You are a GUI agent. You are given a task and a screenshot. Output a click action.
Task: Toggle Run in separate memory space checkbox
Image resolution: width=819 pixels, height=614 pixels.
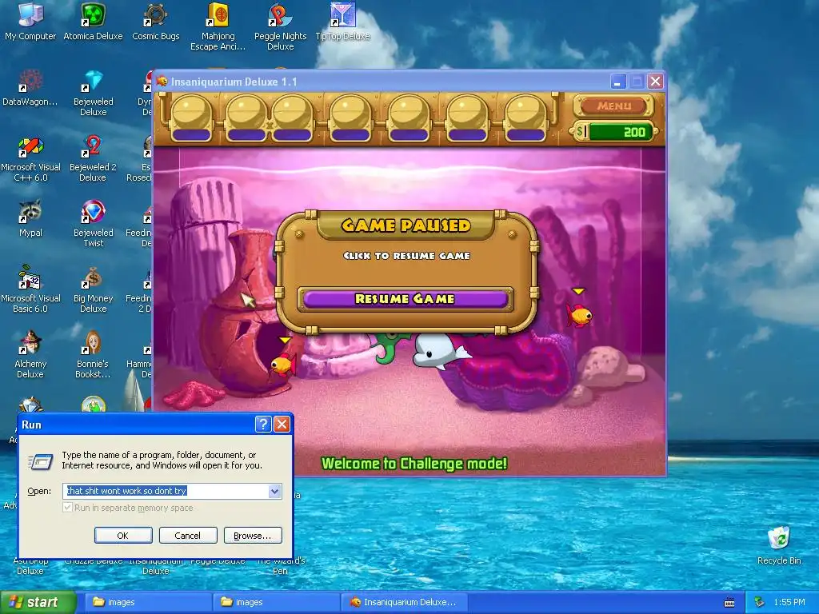click(67, 508)
